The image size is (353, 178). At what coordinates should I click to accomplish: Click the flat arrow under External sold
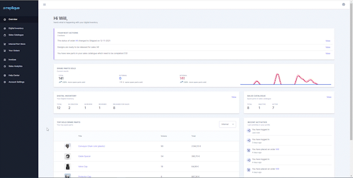click(120, 82)
